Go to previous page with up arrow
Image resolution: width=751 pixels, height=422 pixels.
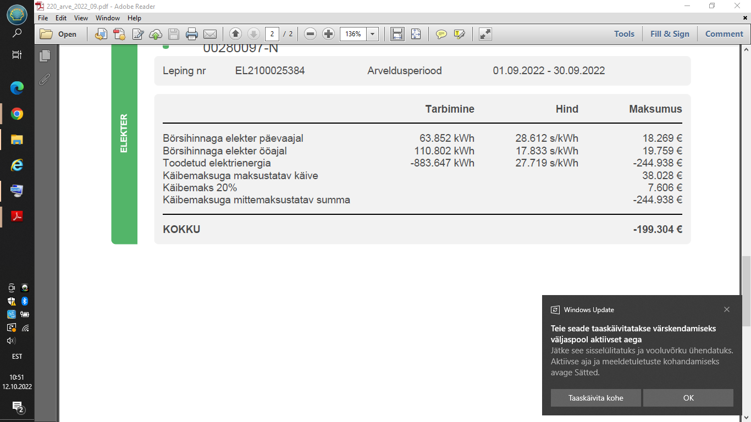point(235,34)
